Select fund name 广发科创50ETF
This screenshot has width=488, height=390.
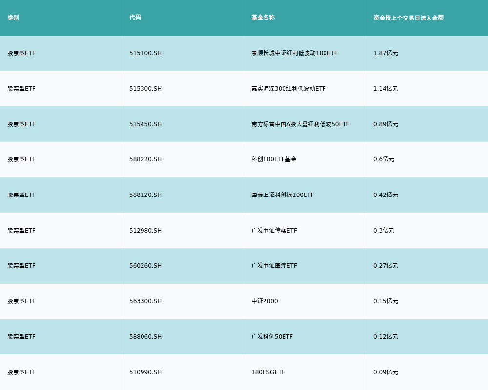point(272,337)
